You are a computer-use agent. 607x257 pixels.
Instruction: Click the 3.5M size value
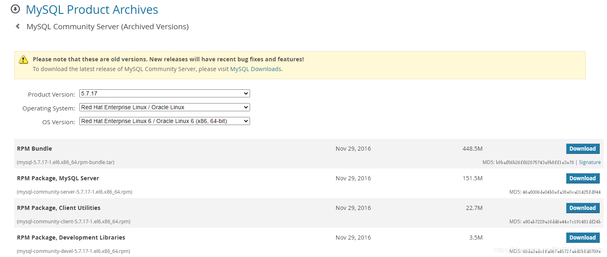476,238
